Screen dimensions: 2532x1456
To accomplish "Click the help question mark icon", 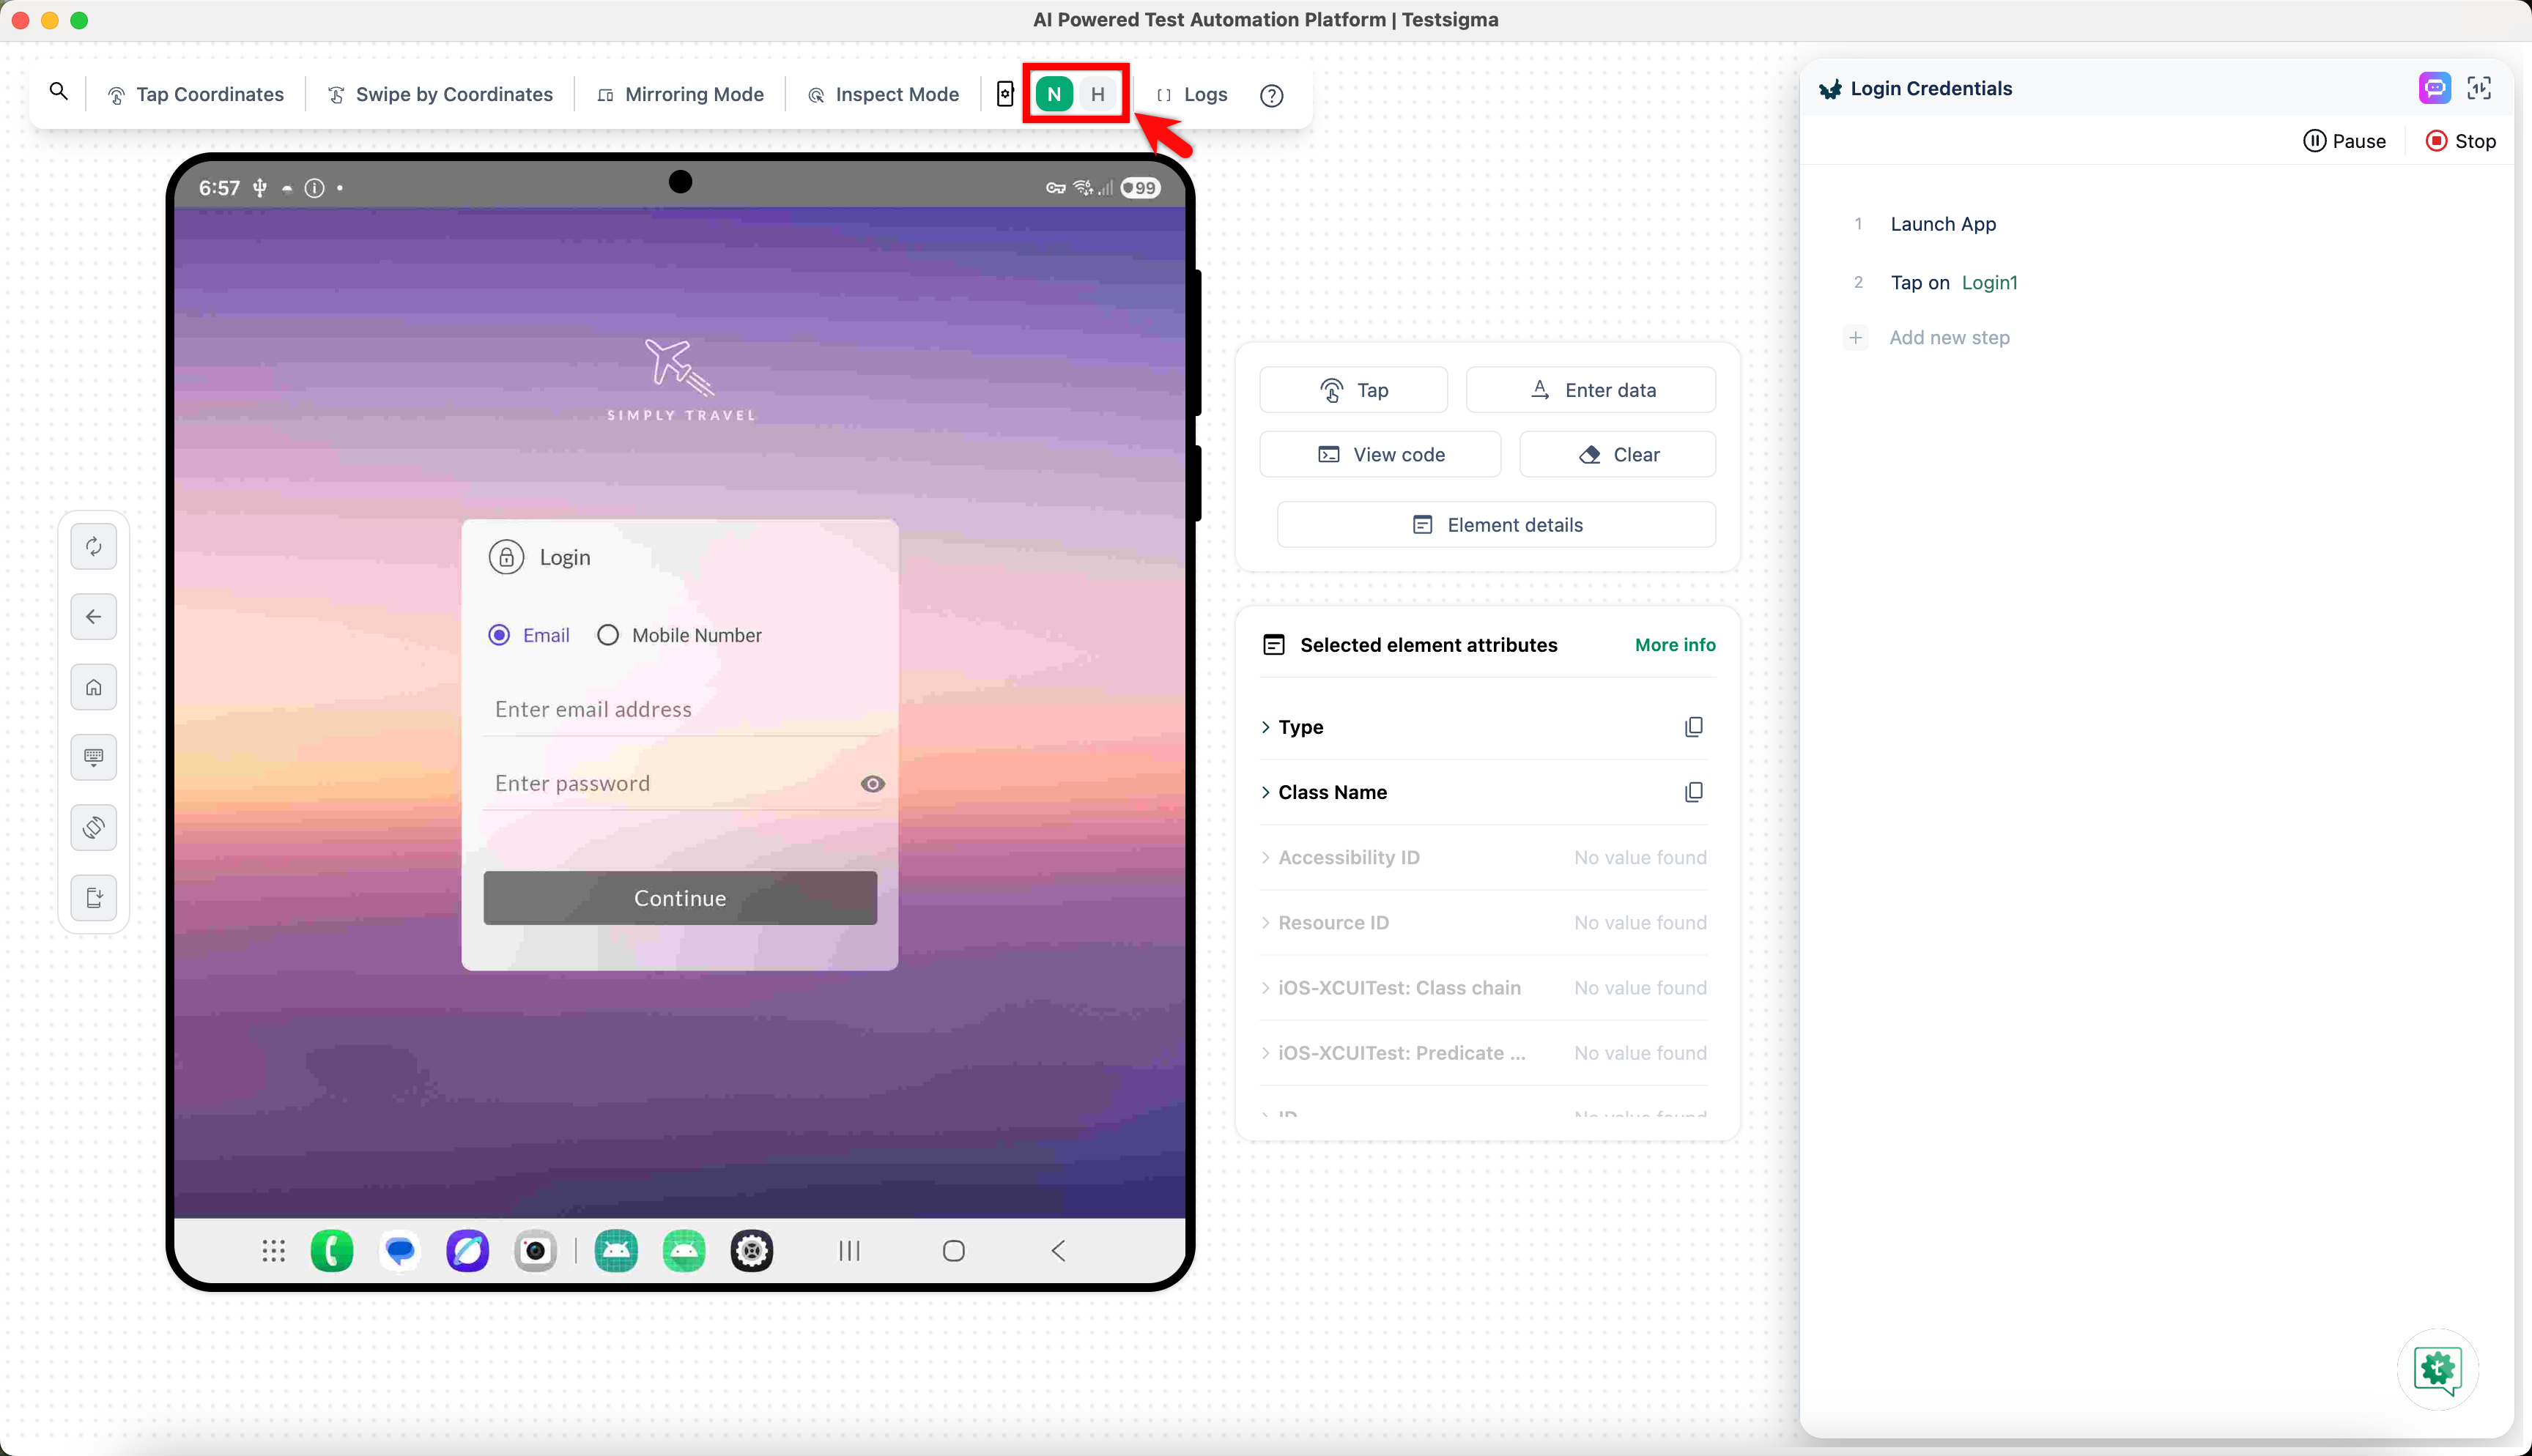I will point(1271,95).
